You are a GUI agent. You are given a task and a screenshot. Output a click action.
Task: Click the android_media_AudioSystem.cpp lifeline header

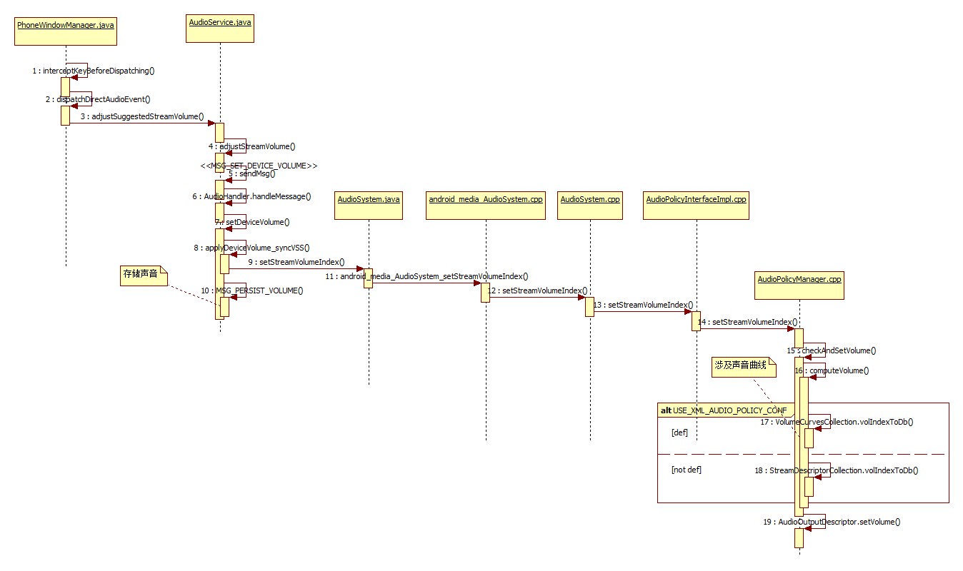486,206
